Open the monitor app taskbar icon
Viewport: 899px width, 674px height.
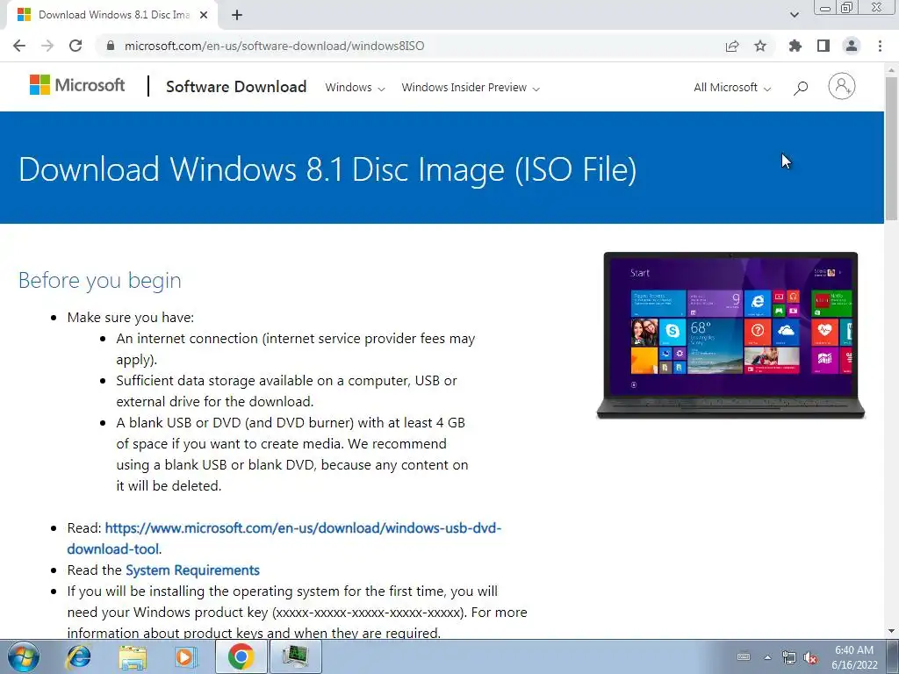point(295,656)
